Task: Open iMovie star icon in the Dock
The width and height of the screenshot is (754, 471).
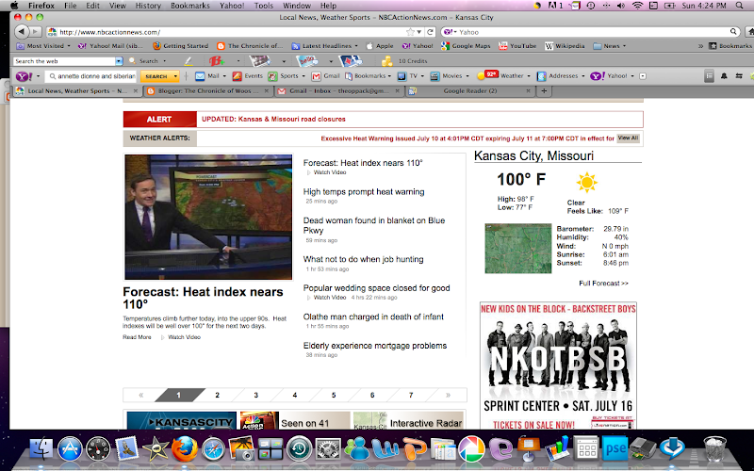Action: tap(156, 449)
